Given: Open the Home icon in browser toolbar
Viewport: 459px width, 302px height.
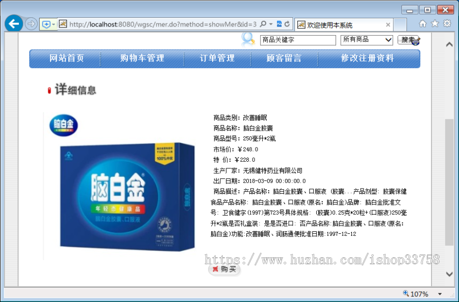Looking at the screenshot, I should pos(423,24).
